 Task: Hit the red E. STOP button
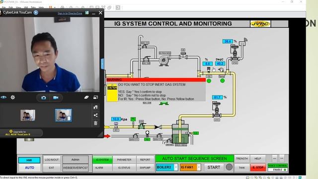pos(258,168)
